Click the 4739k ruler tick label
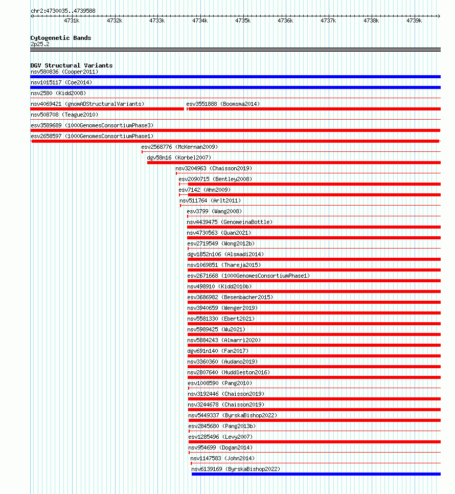The image size is (455, 494). tap(414, 20)
